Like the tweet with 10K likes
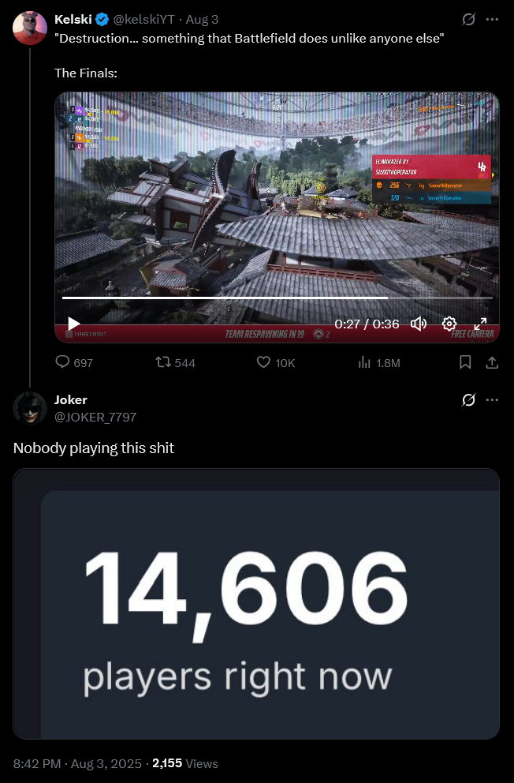 coord(276,362)
